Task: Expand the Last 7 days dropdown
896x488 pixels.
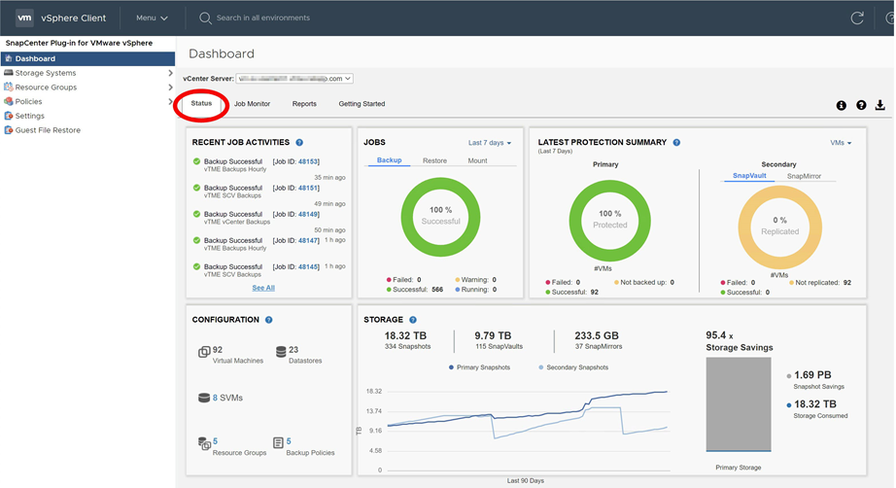Action: pyautogui.click(x=490, y=143)
